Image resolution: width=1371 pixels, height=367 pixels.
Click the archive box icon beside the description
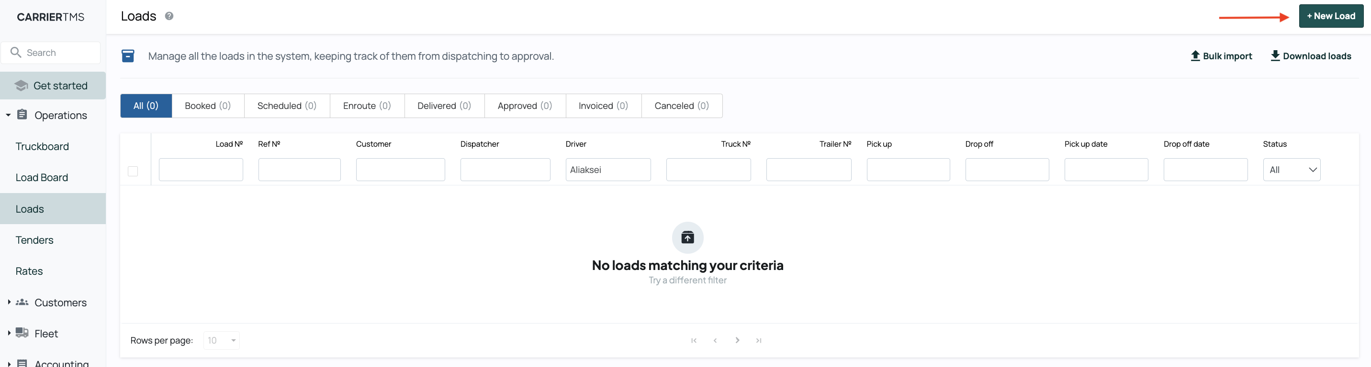click(128, 56)
